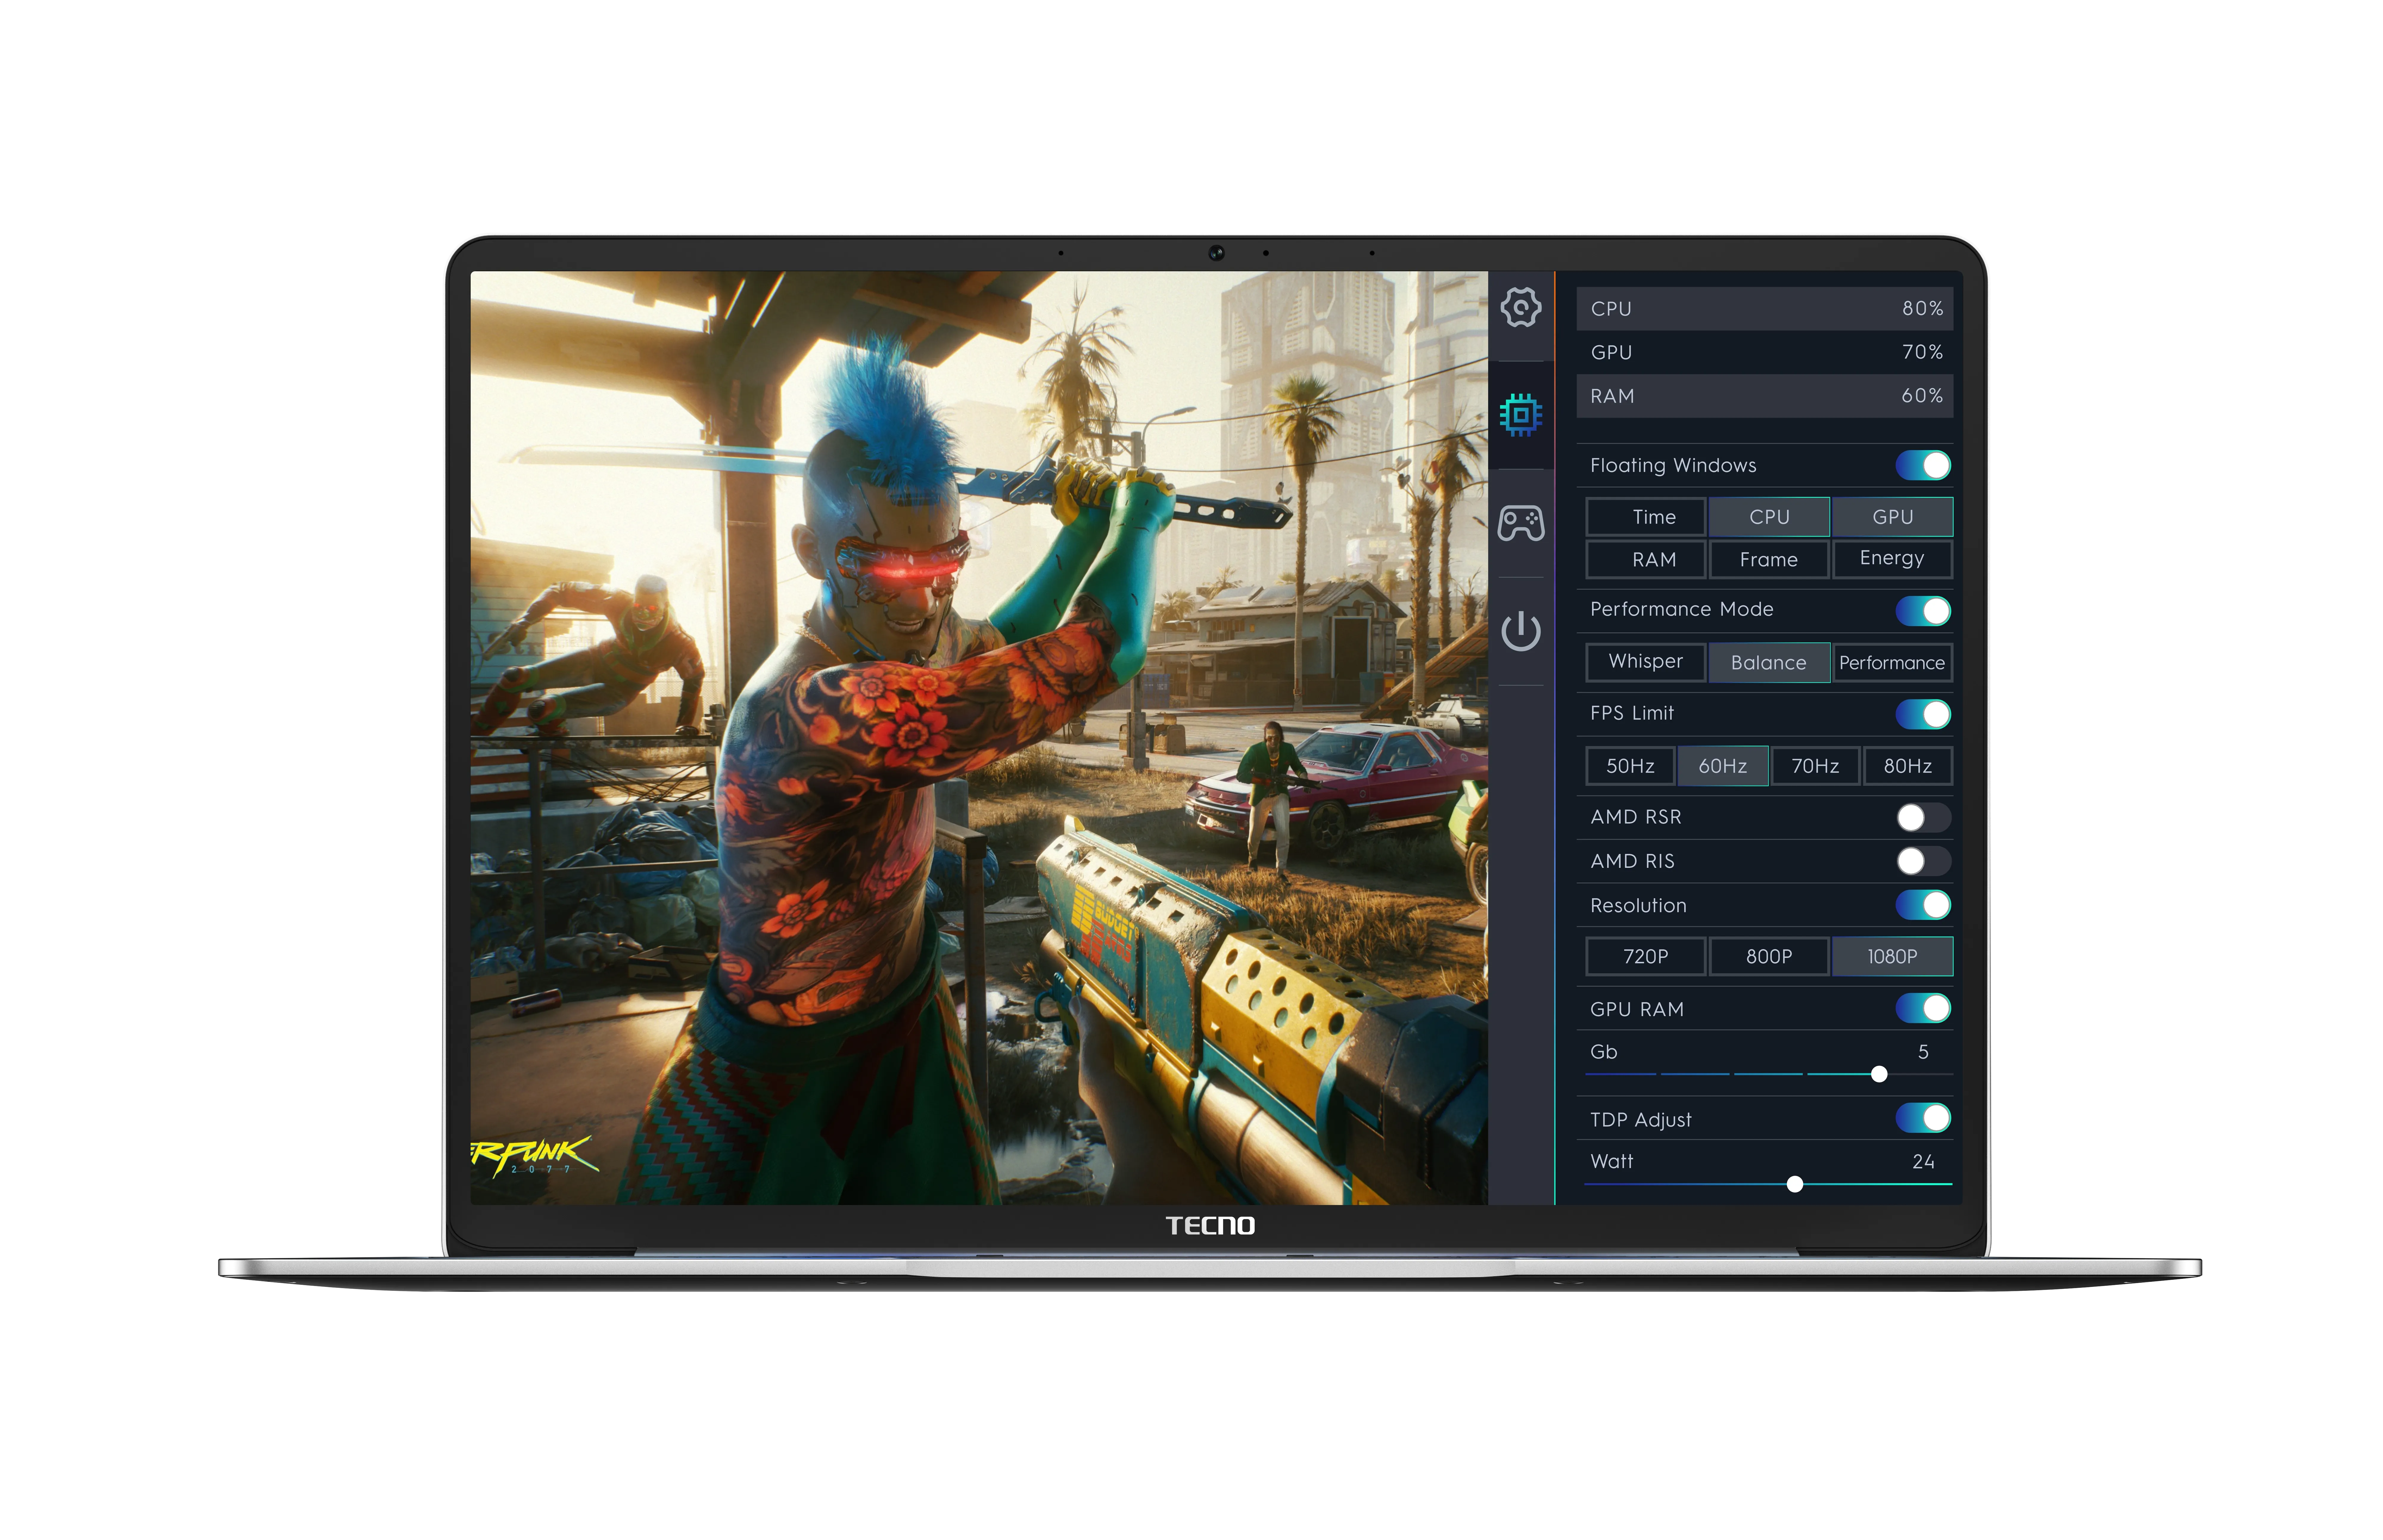
Task: Choose the Performance mode option
Action: tap(1892, 662)
